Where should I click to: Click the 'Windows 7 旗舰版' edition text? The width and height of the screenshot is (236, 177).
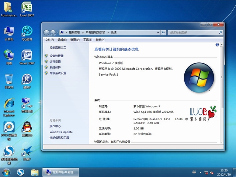point(111,63)
